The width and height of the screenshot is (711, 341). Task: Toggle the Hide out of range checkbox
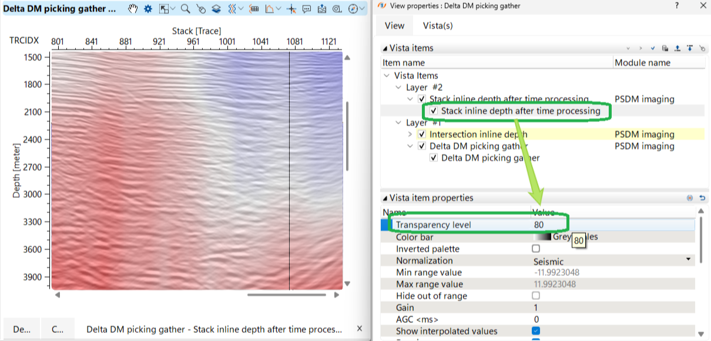536,296
